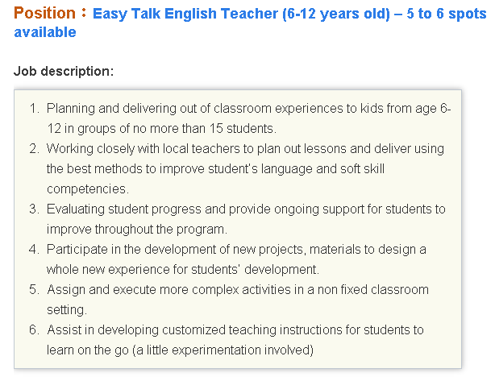The height and width of the screenshot is (381, 495).
Task: Click the line 'the best methods to improve student's language'
Action: pyautogui.click(x=215, y=168)
